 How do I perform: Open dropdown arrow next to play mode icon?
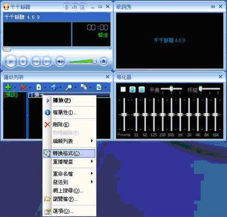[106, 87]
